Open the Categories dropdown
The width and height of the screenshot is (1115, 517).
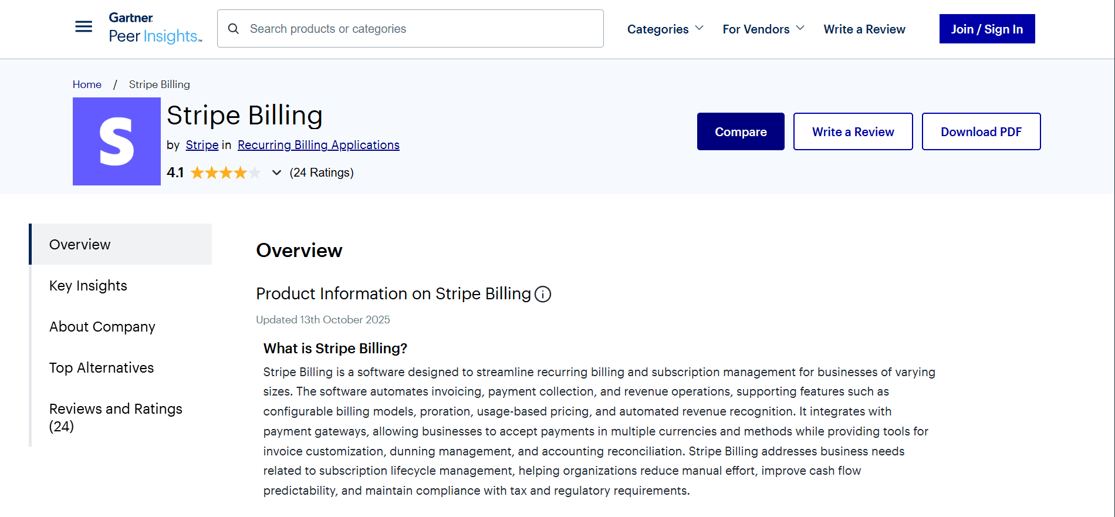click(x=665, y=29)
